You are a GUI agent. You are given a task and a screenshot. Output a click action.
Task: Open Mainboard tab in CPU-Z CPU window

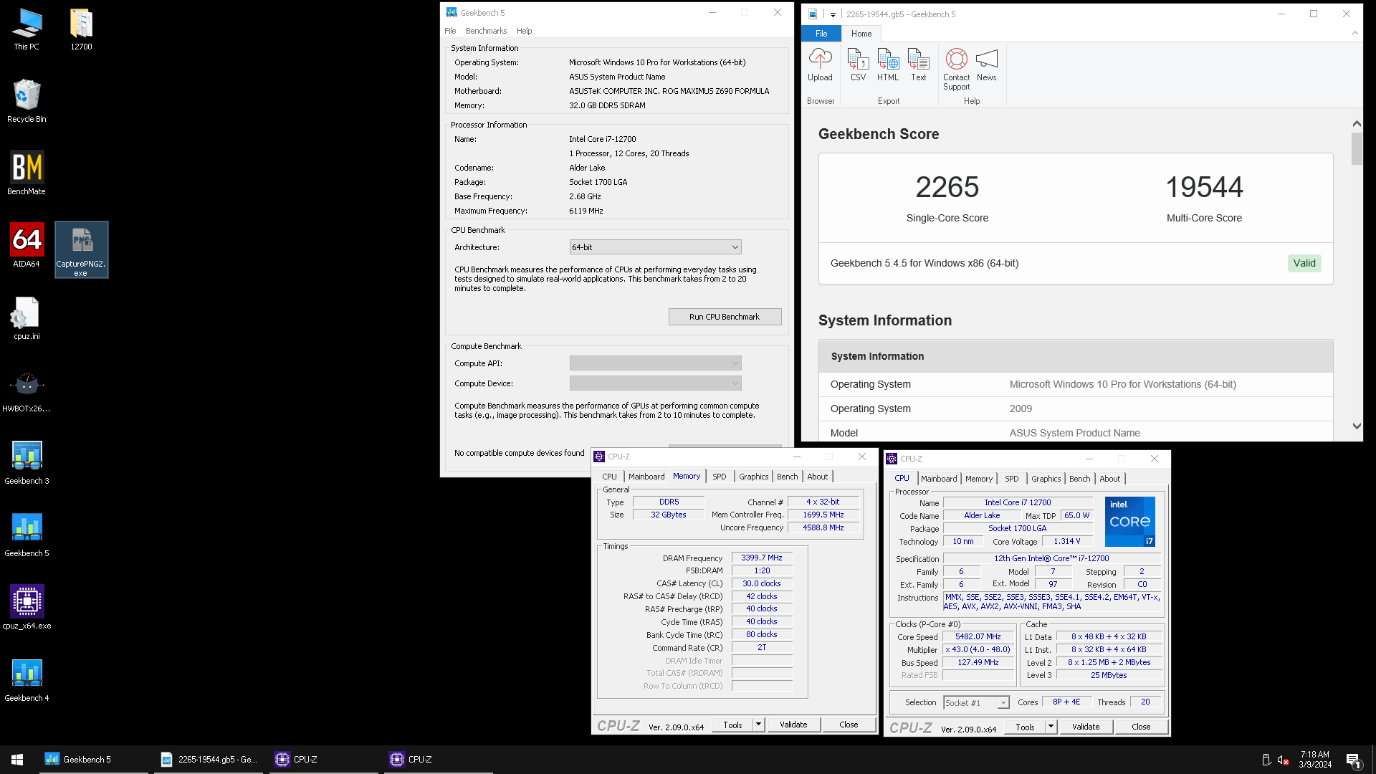939,479
